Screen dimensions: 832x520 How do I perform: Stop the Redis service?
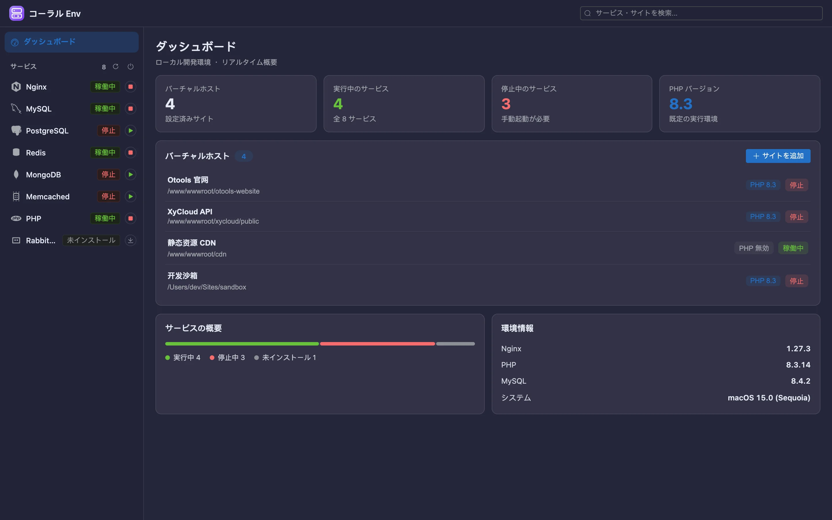(x=131, y=153)
